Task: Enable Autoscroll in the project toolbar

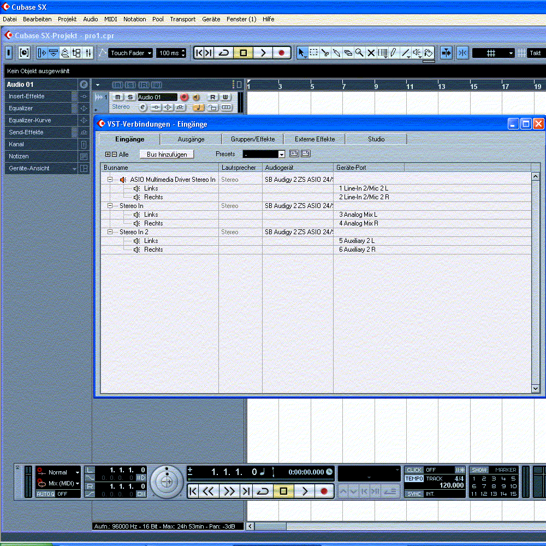Action: [446, 53]
